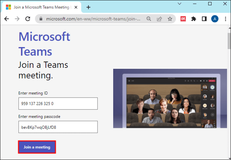This screenshot has width=231, height=160.
Task: Click the browser forward arrow
Action: pos(17,19)
